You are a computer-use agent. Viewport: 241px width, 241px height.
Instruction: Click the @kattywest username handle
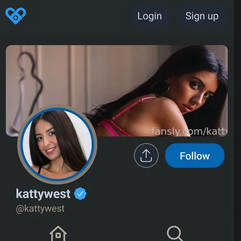[40, 209]
